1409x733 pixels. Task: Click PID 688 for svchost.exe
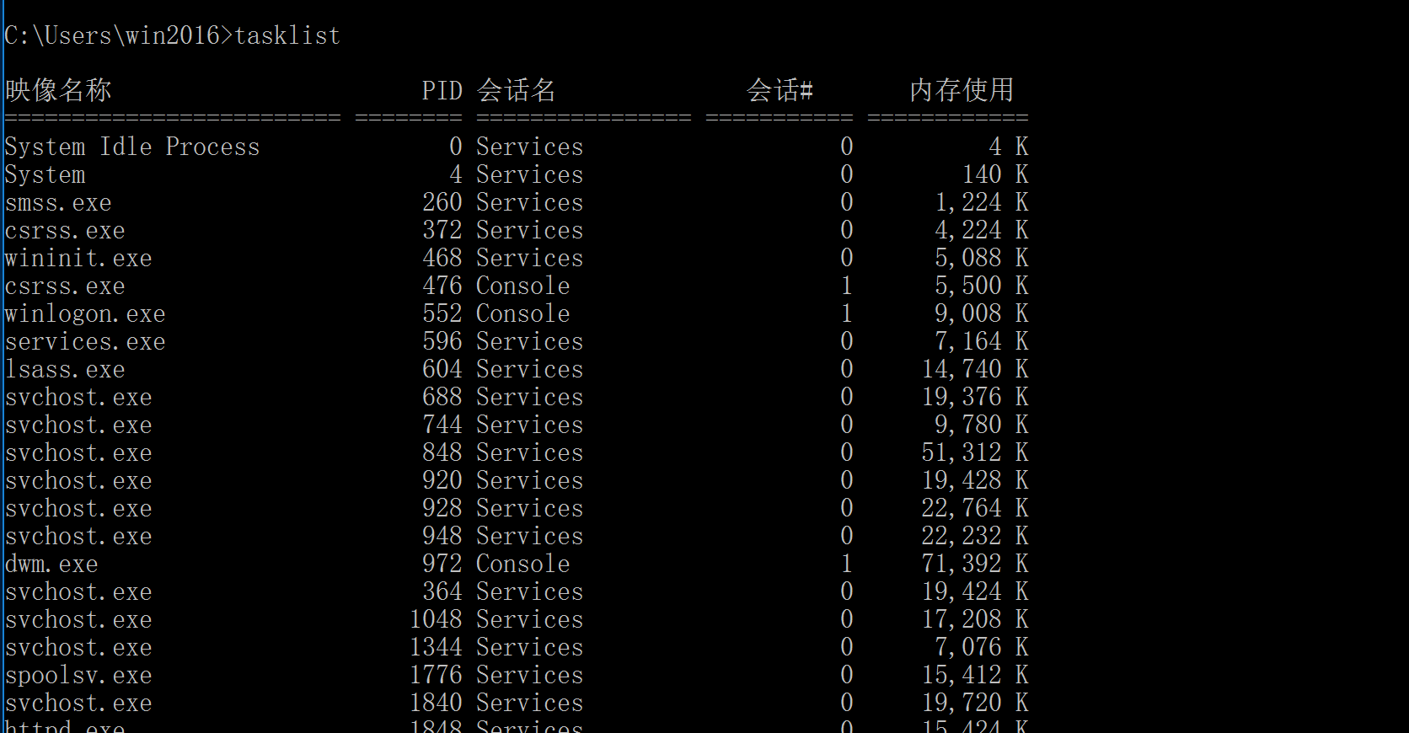pos(442,397)
